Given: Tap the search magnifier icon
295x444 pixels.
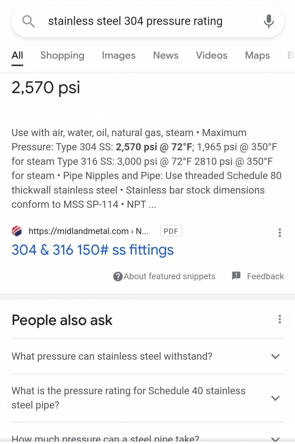Looking at the screenshot, I should (29, 21).
